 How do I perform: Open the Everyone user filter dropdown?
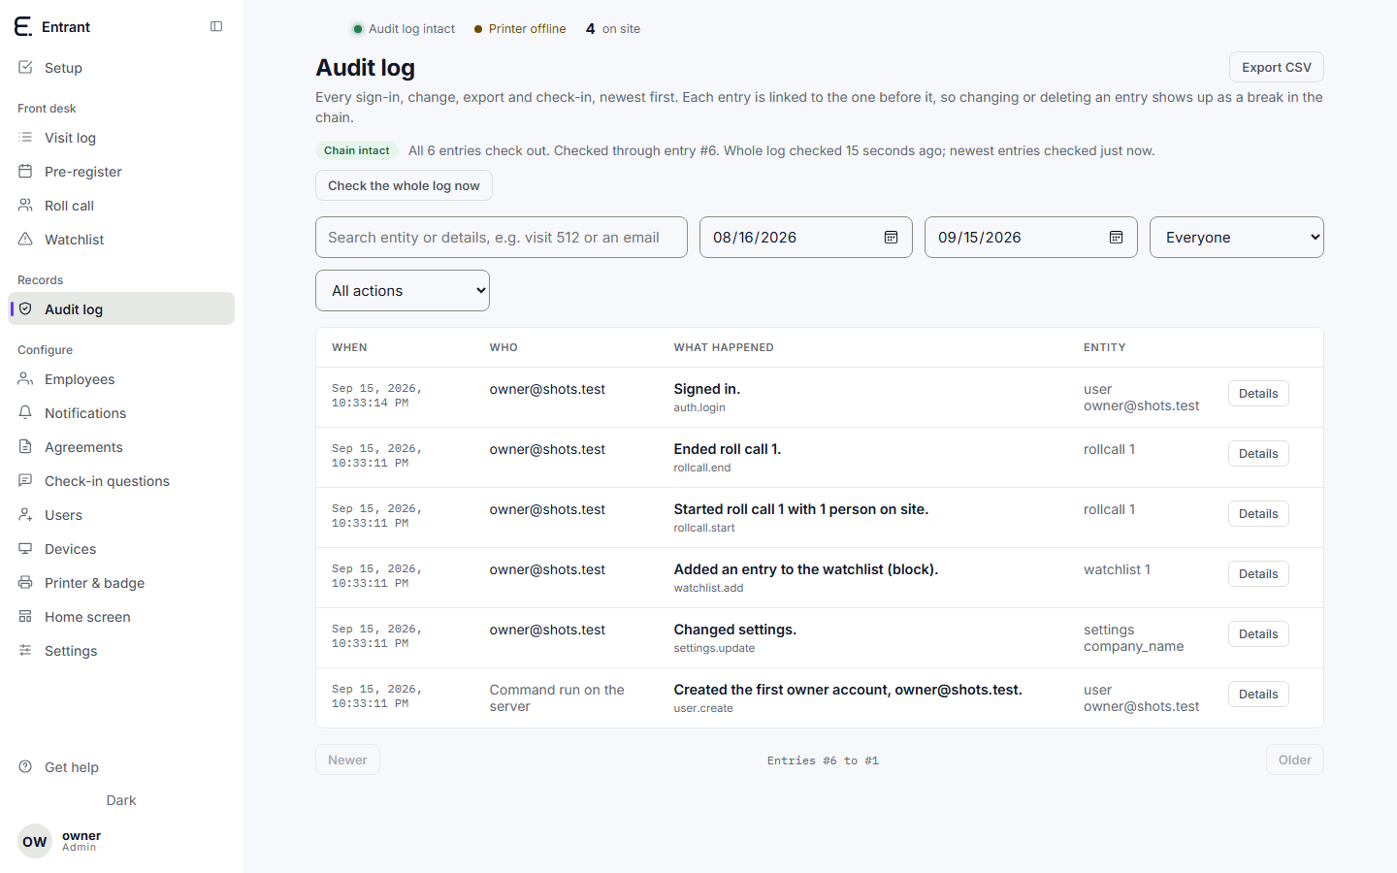(x=1237, y=238)
